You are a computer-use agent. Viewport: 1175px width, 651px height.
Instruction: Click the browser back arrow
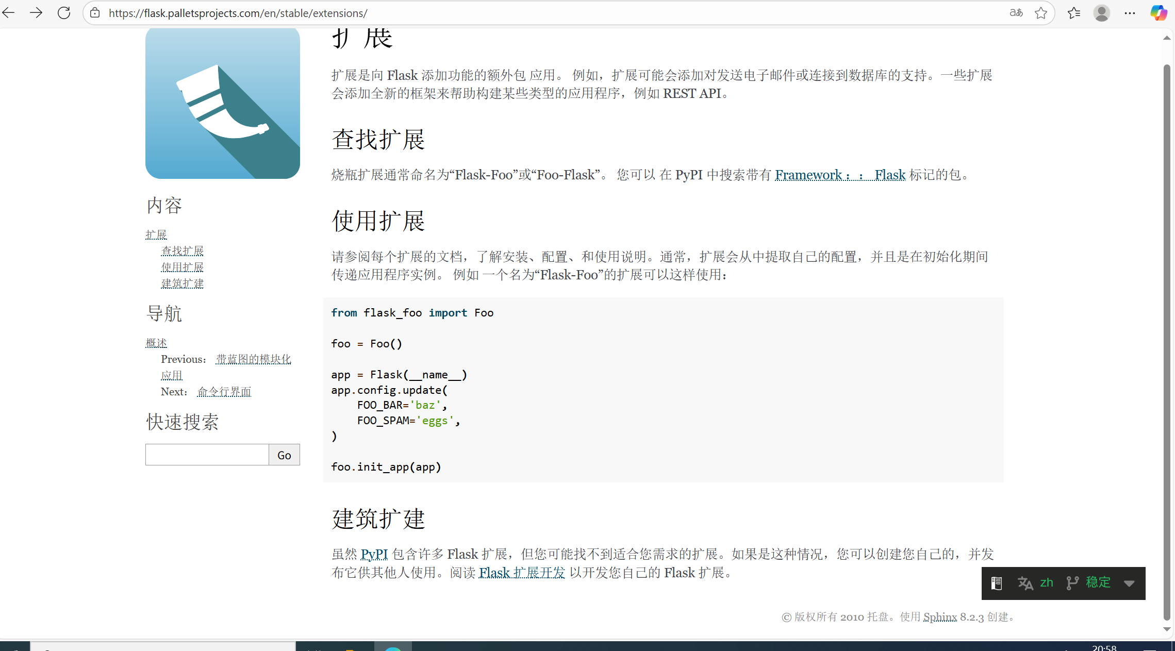[9, 13]
